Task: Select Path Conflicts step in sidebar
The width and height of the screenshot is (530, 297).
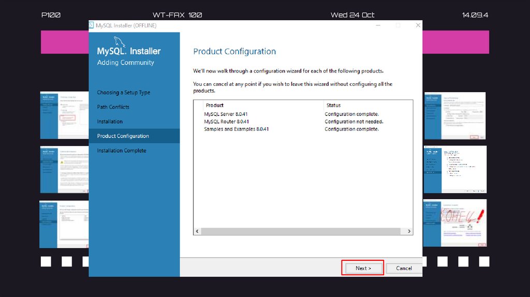Action: (x=113, y=107)
